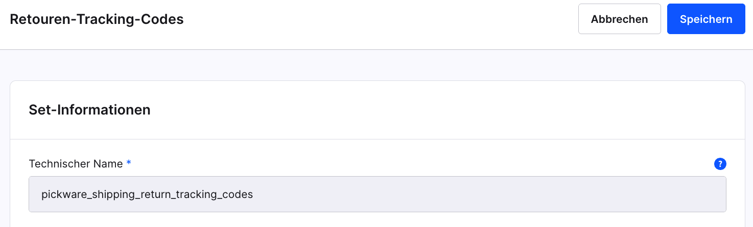The width and height of the screenshot is (753, 227).
Task: Click the help icon beside the technical name
Action: [x=720, y=164]
